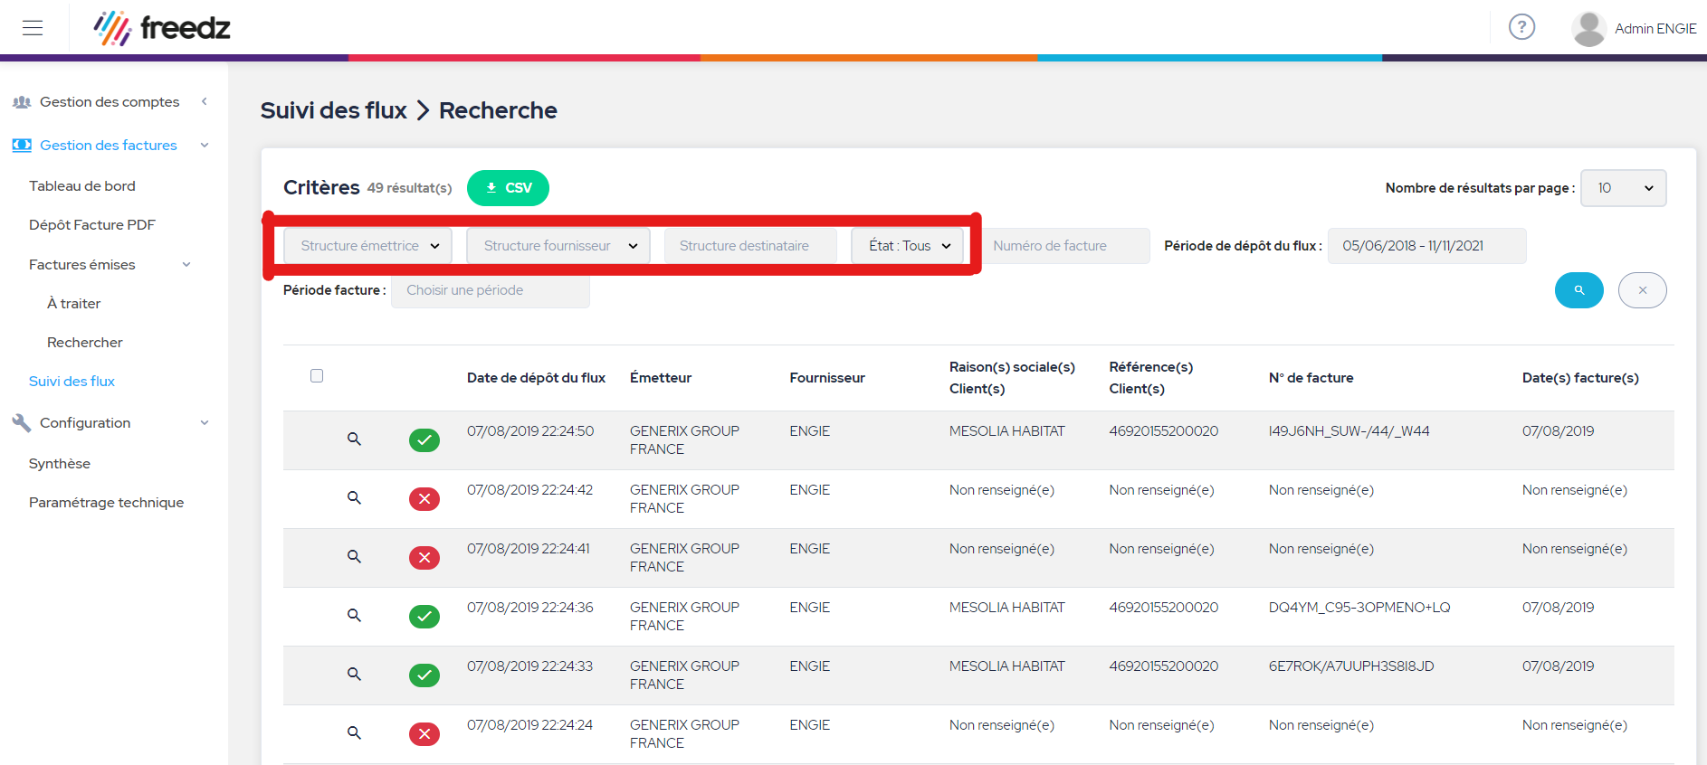Click red error status icon for 22:24:42 row
The image size is (1707, 765).
pyautogui.click(x=424, y=499)
